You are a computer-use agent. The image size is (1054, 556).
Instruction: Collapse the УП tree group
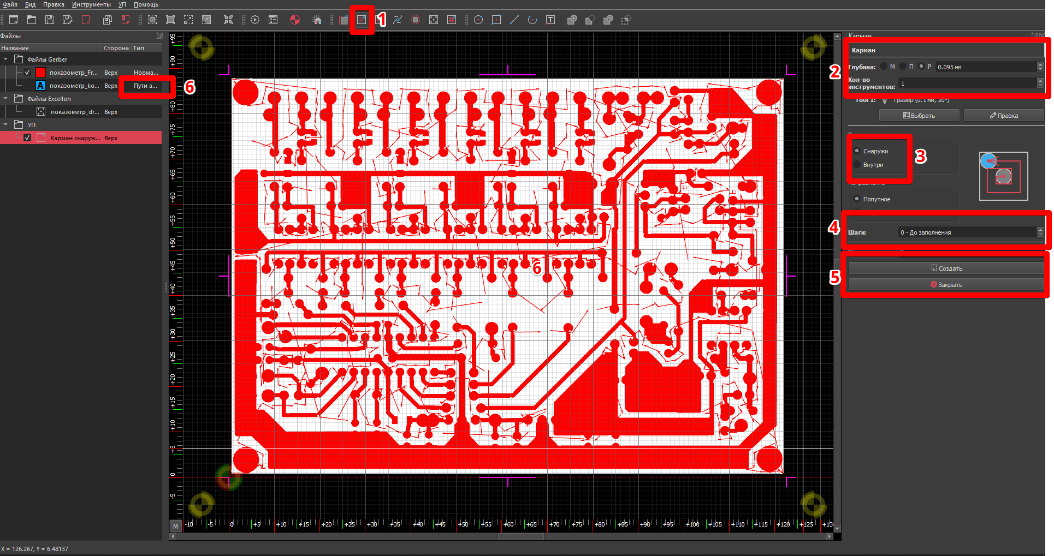click(x=5, y=124)
